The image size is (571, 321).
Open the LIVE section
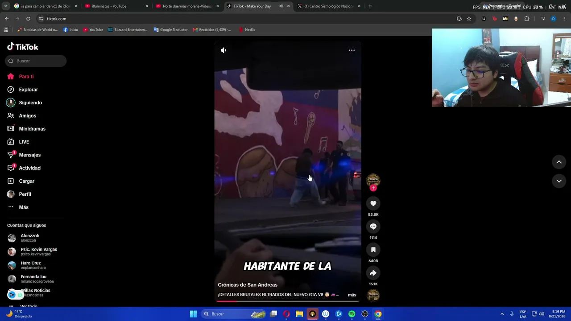tap(18, 142)
